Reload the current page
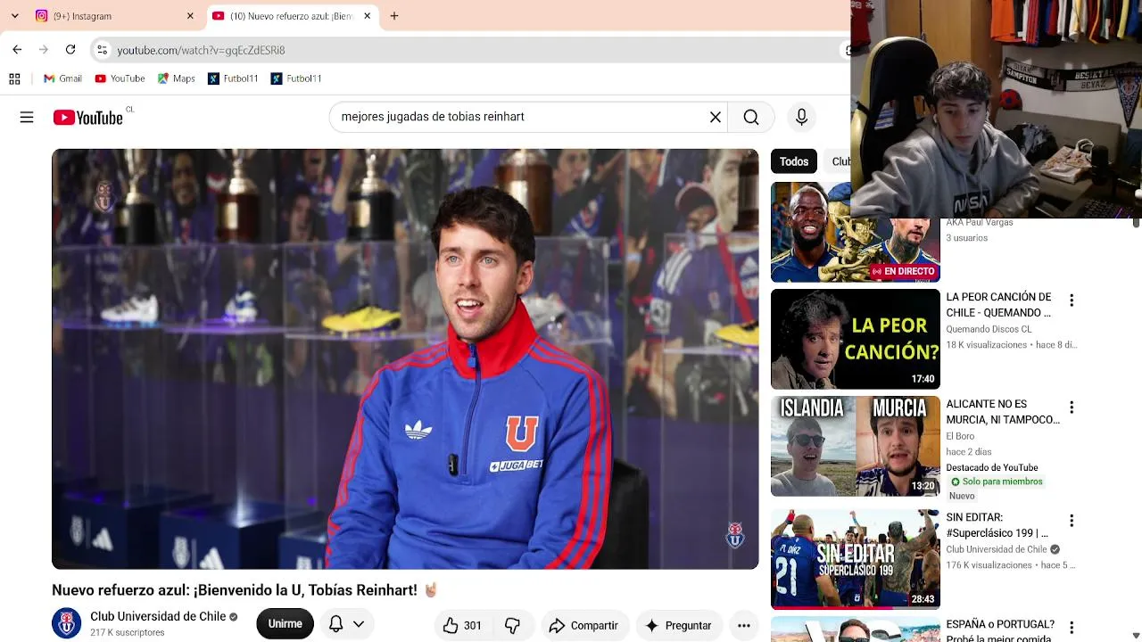1142x642 pixels. point(70,50)
